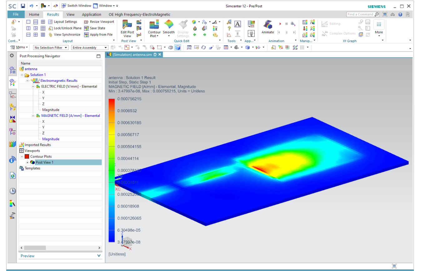Switch to the Home ribbon tab
422x271 pixels.
pos(34,14)
